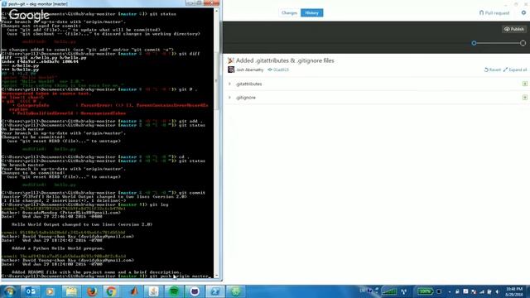The width and height of the screenshot is (530, 298).
Task: Open the media player taskbar icon
Action: tap(51, 291)
